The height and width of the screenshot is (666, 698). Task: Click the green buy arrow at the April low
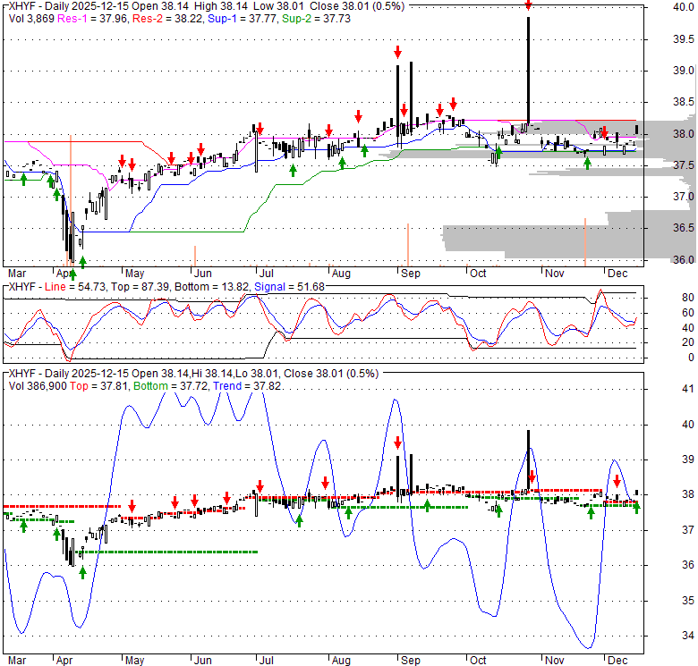[82, 261]
